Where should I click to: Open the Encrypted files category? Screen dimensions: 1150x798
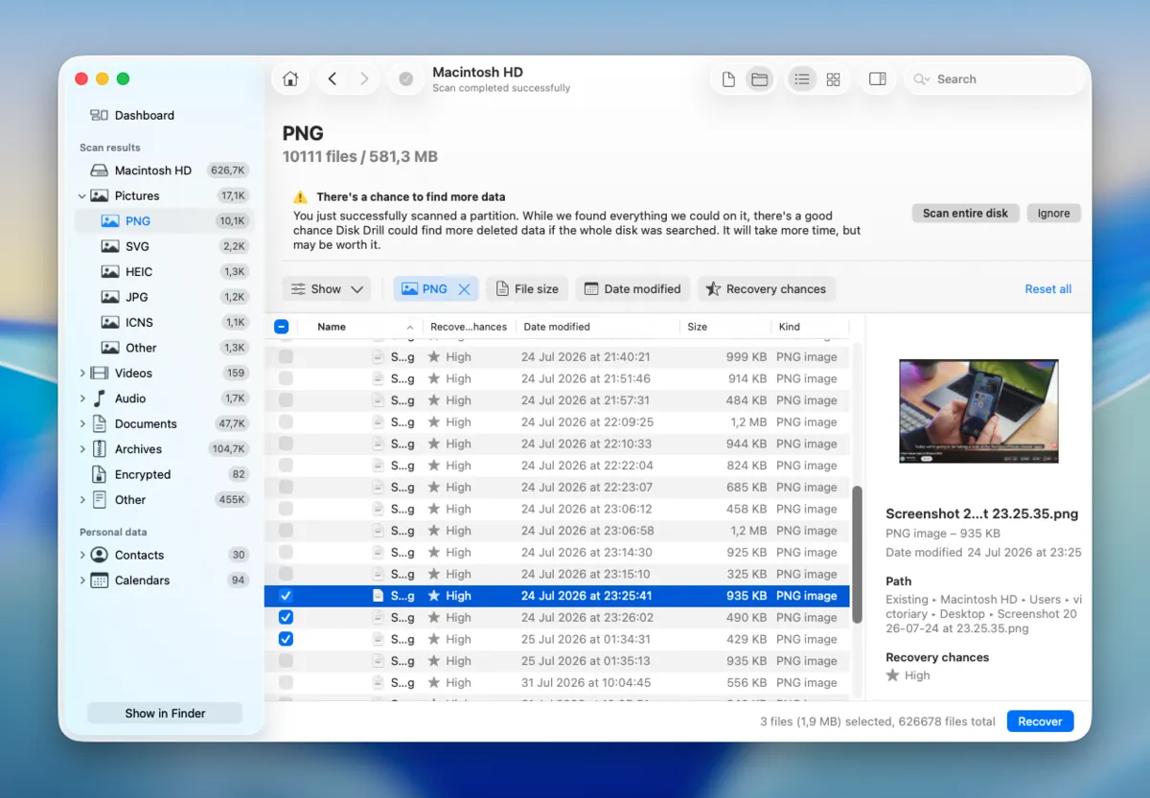coord(164,474)
